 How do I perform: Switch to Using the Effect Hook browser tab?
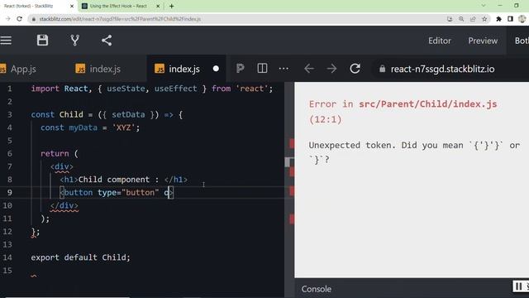[x=118, y=6]
